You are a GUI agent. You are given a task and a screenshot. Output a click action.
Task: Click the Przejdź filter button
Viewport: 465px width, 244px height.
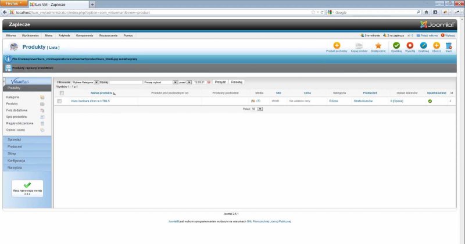coord(220,82)
